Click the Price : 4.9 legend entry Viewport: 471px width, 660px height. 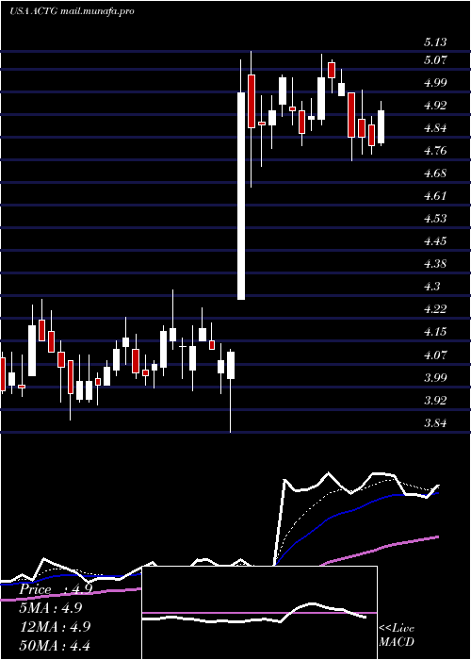pos(56,589)
